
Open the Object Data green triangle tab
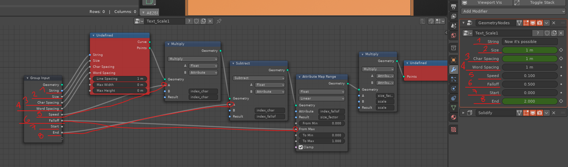[454, 108]
